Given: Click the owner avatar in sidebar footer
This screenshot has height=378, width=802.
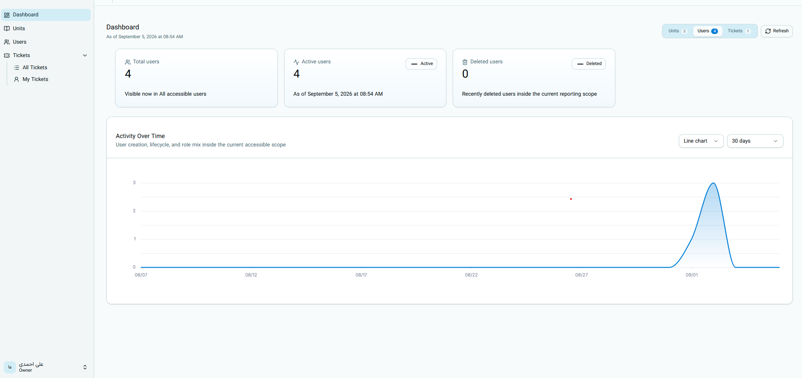Looking at the screenshot, I should 10,367.
